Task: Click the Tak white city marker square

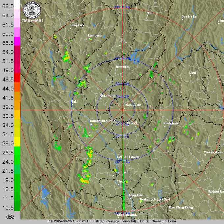Action: click(72, 105)
